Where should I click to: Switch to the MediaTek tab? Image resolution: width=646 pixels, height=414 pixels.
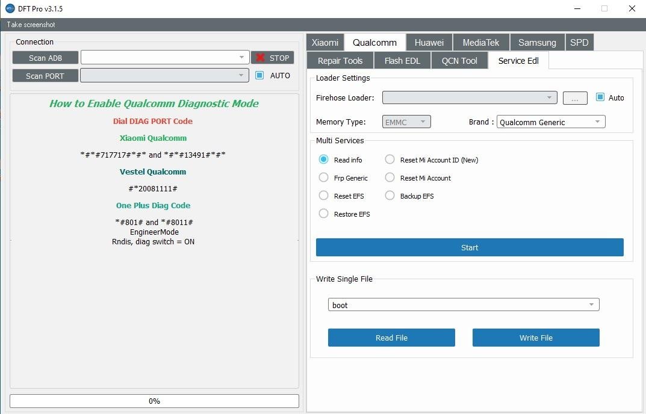(x=480, y=42)
